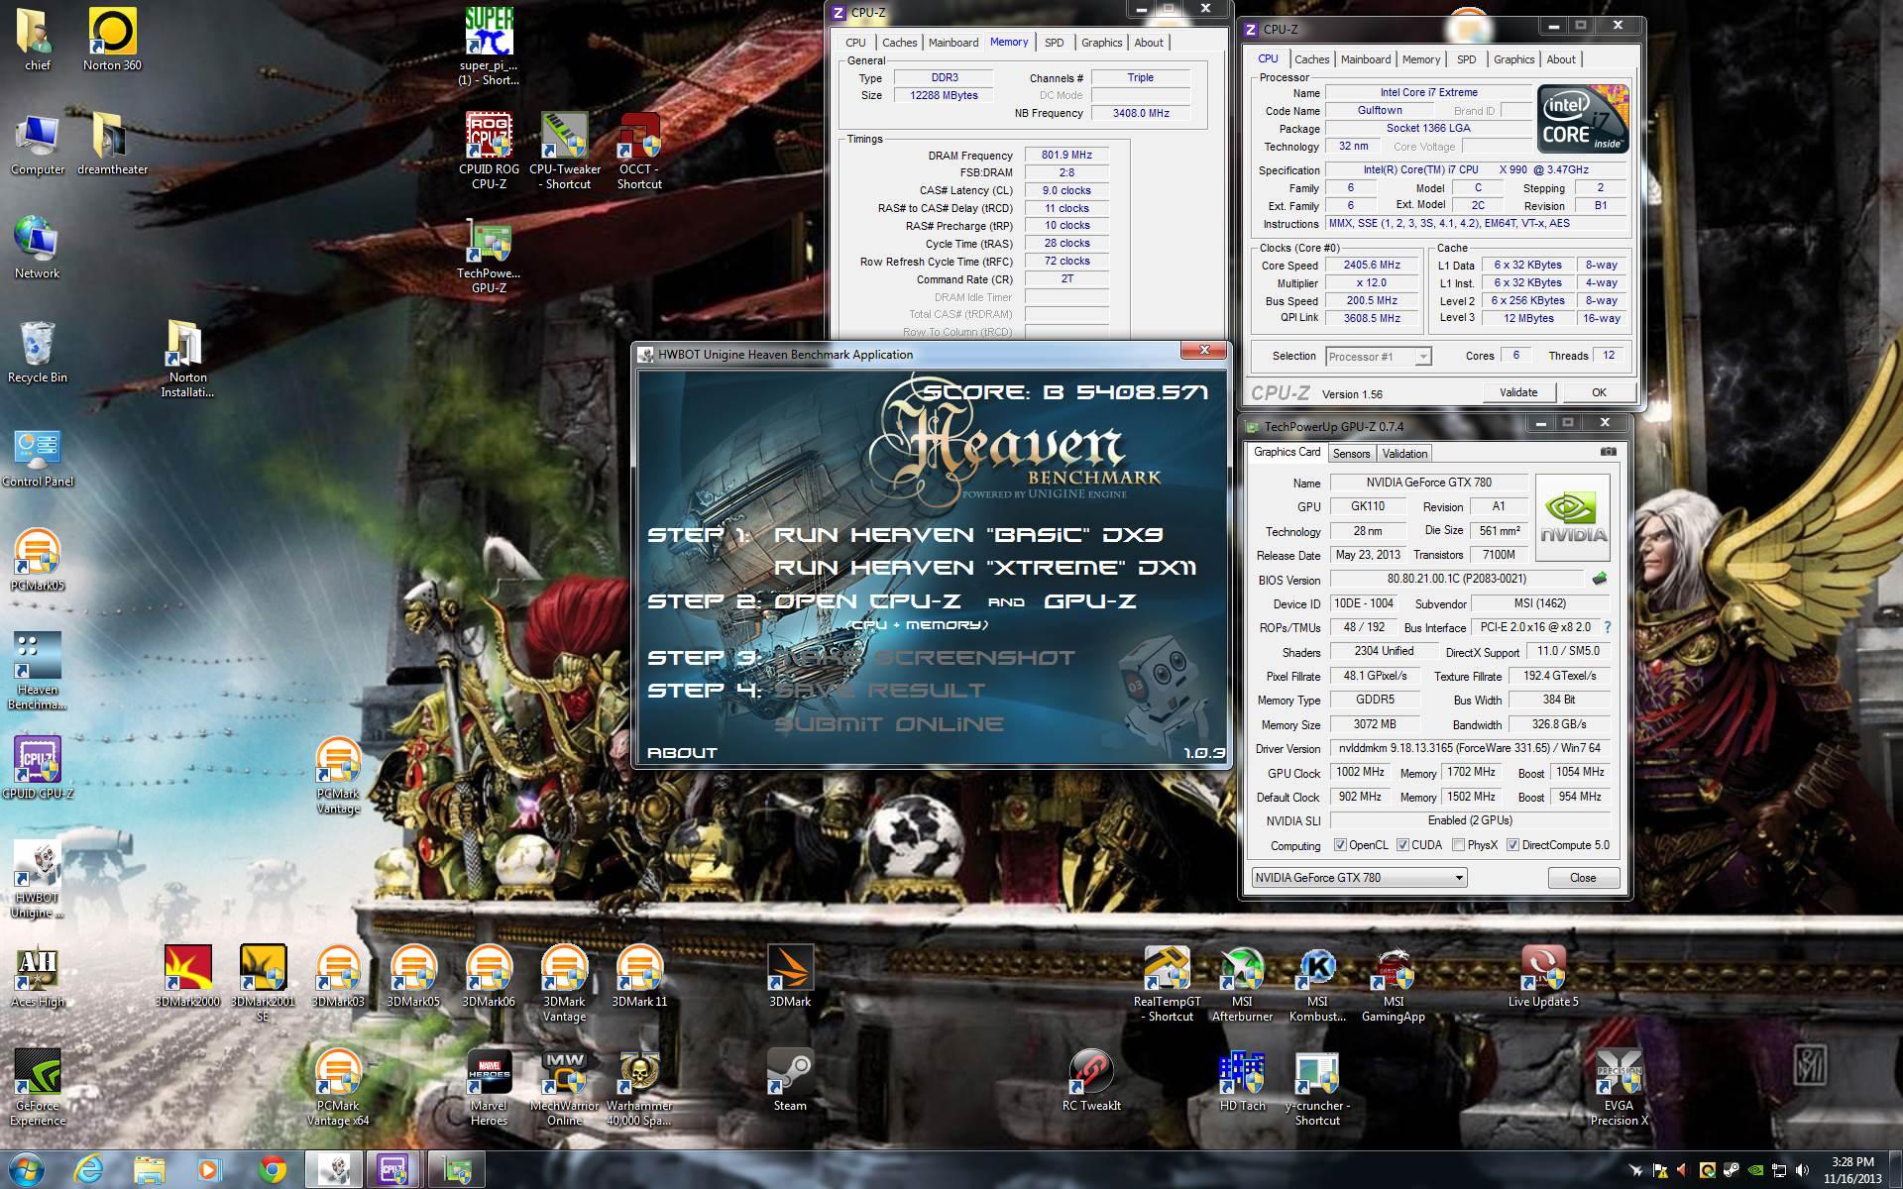This screenshot has width=1903, height=1189.
Task: Open About tab in CPU-Z CPU window
Action: tap(1560, 59)
